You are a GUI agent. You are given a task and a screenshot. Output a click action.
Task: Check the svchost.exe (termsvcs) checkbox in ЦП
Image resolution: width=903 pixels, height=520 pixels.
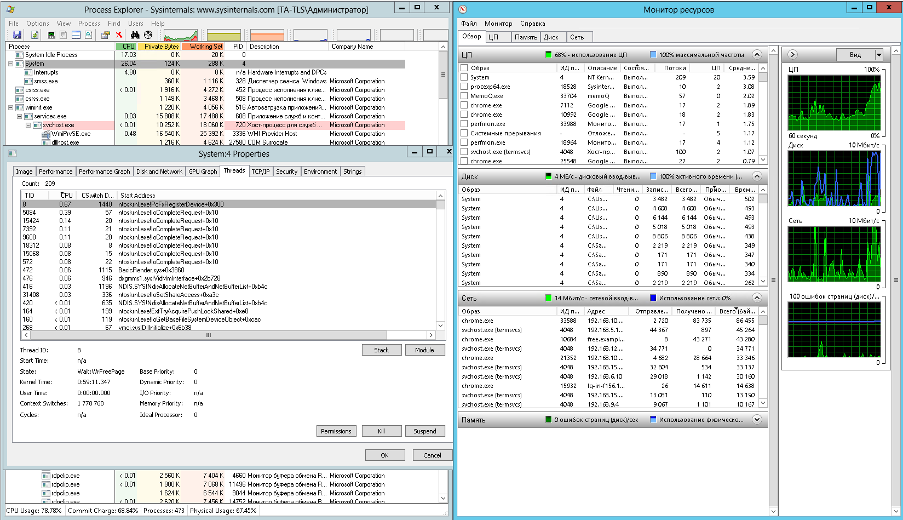click(x=464, y=152)
